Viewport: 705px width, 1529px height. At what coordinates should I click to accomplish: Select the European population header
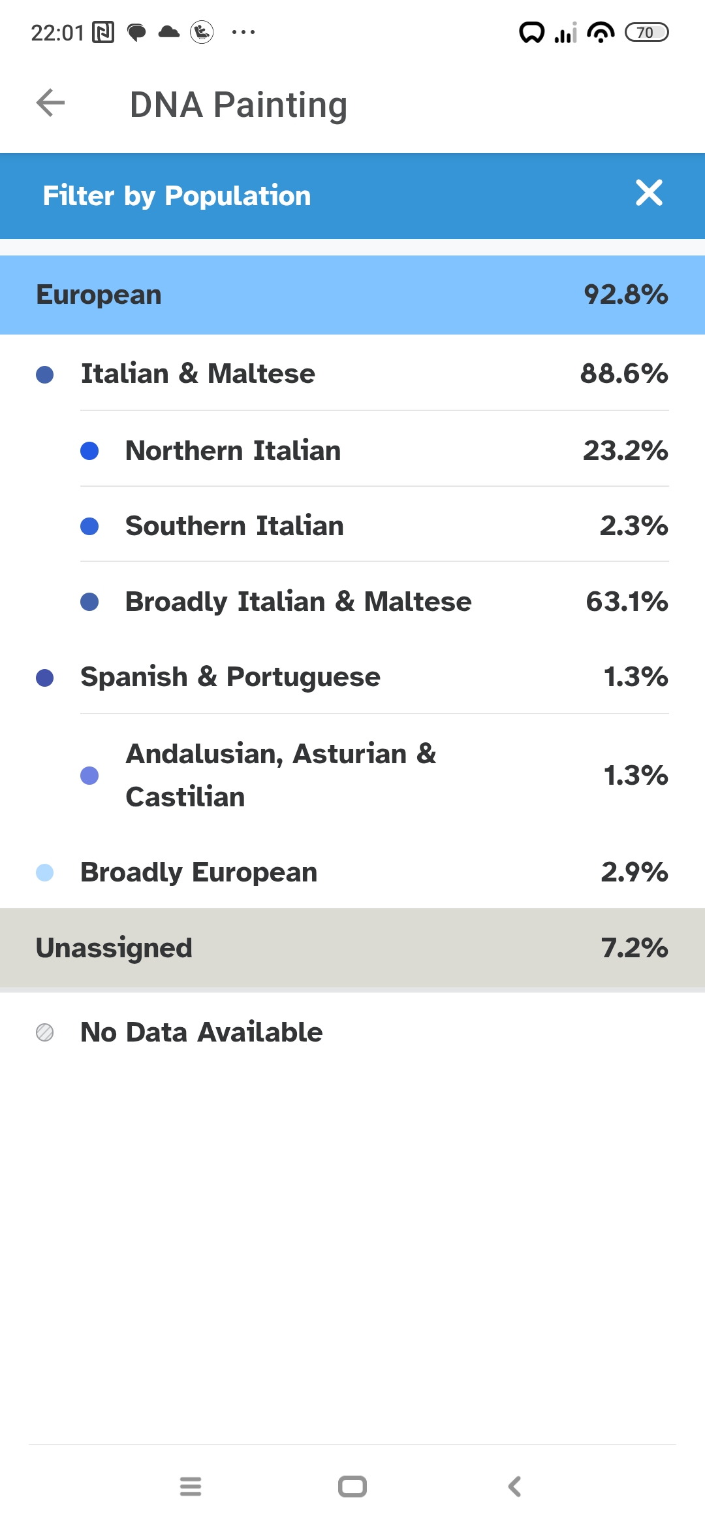352,295
